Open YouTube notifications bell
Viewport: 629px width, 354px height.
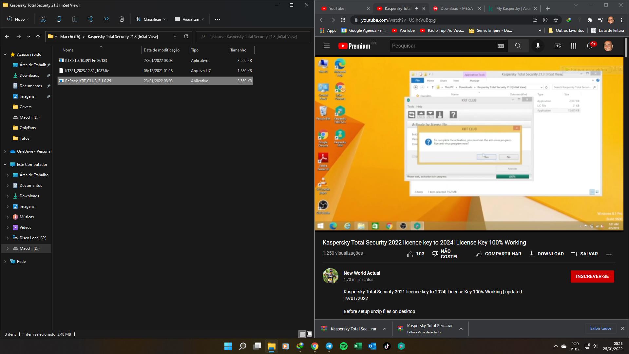coord(589,46)
